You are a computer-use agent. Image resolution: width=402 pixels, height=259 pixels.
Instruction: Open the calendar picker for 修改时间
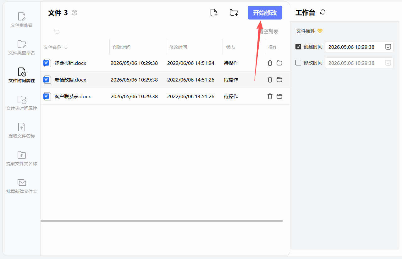[388, 63]
